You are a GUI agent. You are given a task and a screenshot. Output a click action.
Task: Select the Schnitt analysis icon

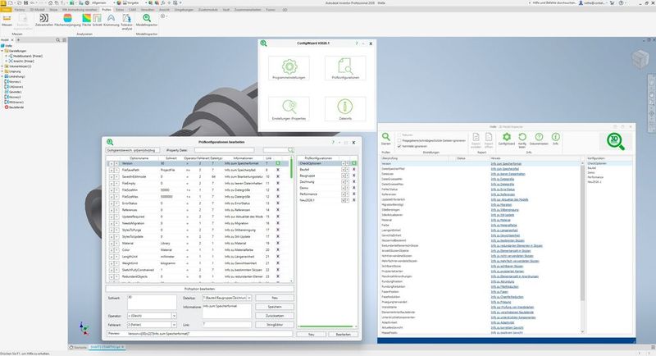click(97, 21)
